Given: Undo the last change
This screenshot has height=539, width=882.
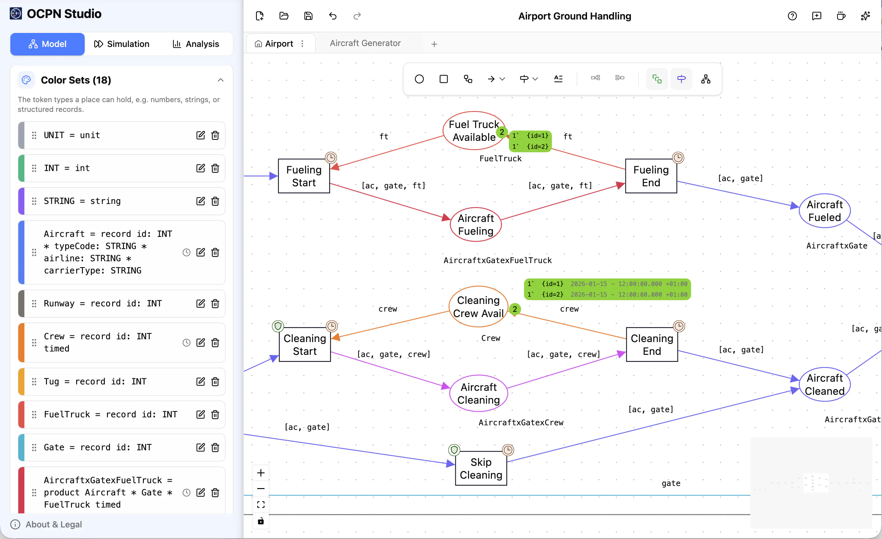Looking at the screenshot, I should pyautogui.click(x=333, y=16).
